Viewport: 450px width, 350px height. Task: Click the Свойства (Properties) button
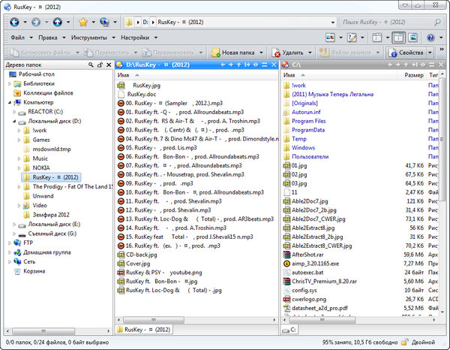pos(409,53)
